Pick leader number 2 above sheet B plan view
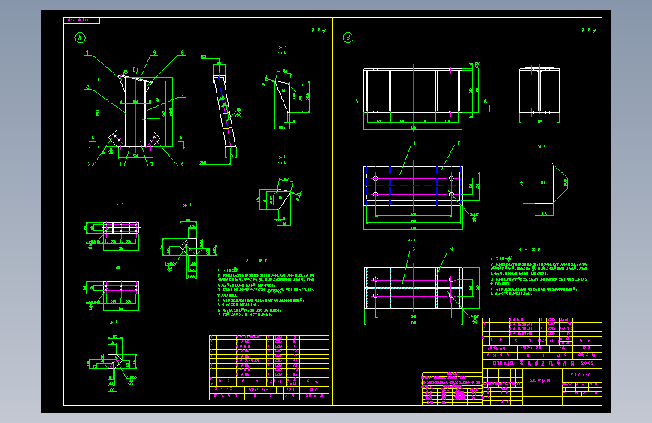 pos(459,143)
